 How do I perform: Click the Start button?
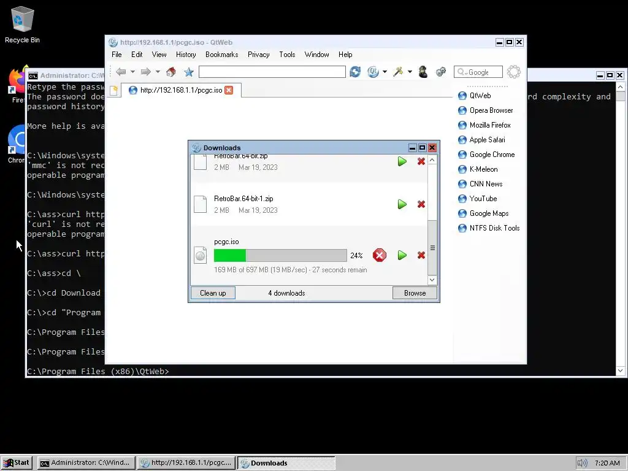click(17, 463)
